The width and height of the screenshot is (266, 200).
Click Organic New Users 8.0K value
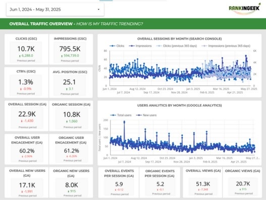[72, 185]
